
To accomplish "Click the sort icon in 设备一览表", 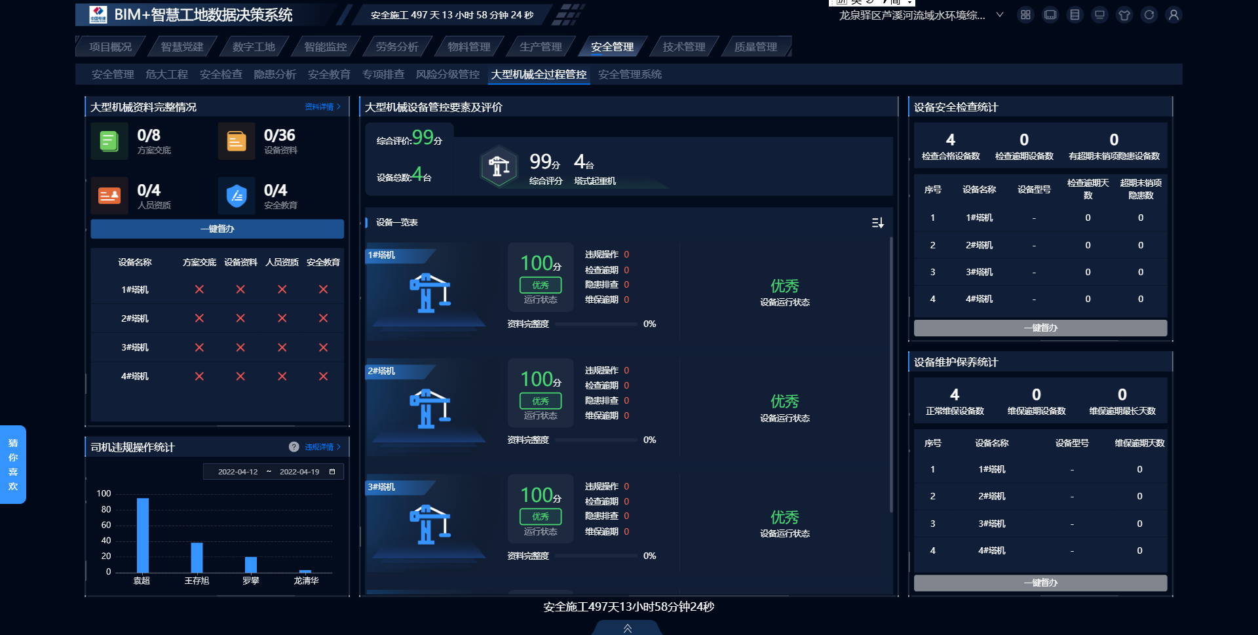I will pyautogui.click(x=878, y=223).
